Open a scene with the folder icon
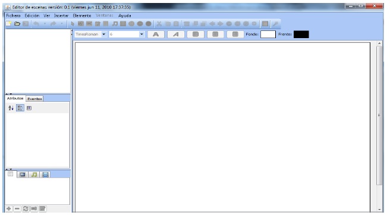The image size is (390, 215). (x=17, y=24)
